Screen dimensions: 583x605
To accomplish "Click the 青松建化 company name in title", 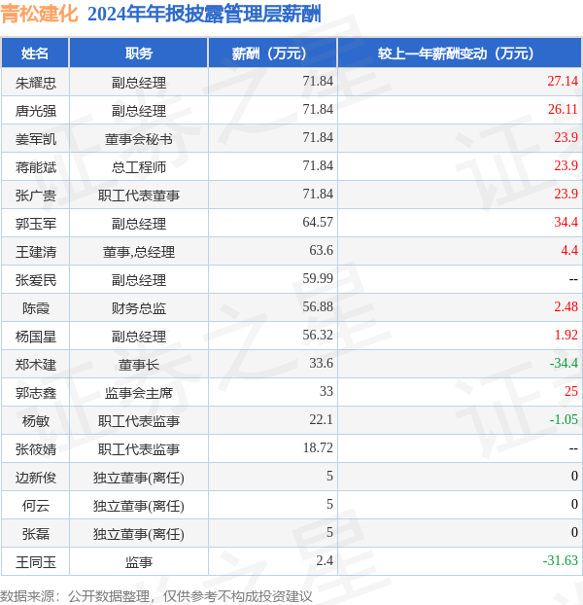I will (x=40, y=15).
